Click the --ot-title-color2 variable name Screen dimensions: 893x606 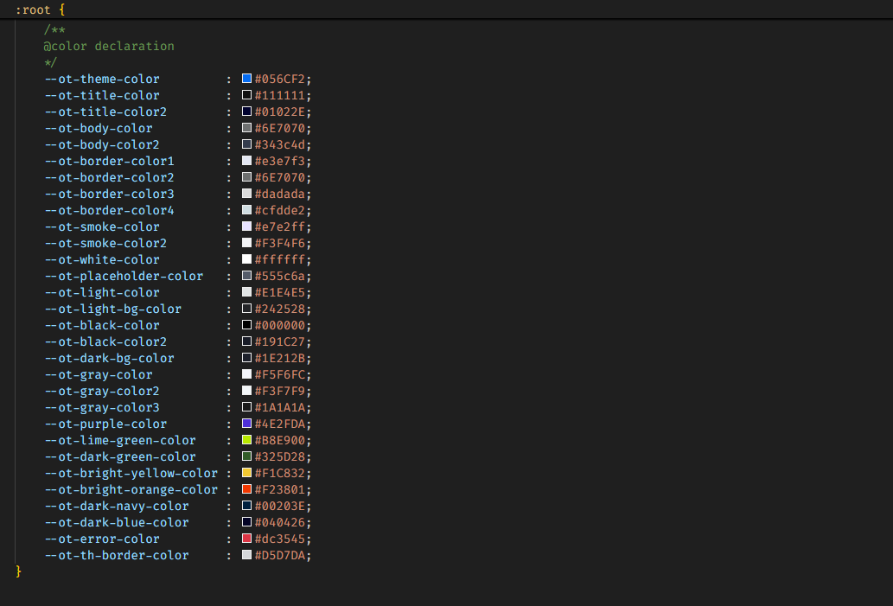105,112
